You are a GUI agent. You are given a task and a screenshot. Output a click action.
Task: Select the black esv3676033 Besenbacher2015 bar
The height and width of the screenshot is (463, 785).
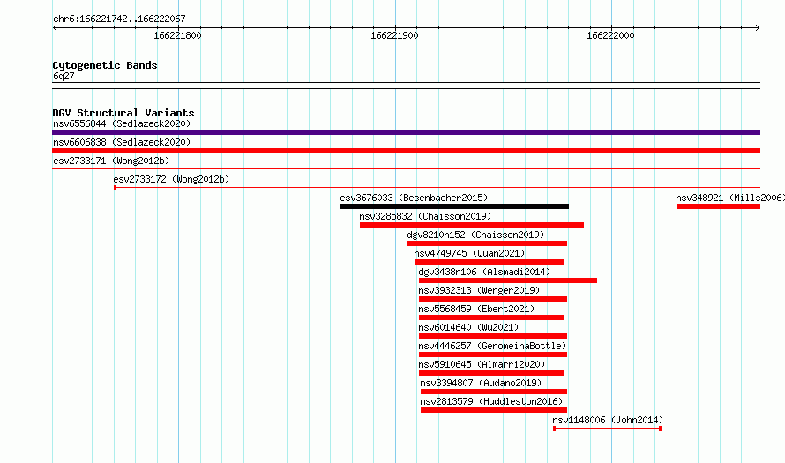tap(454, 206)
